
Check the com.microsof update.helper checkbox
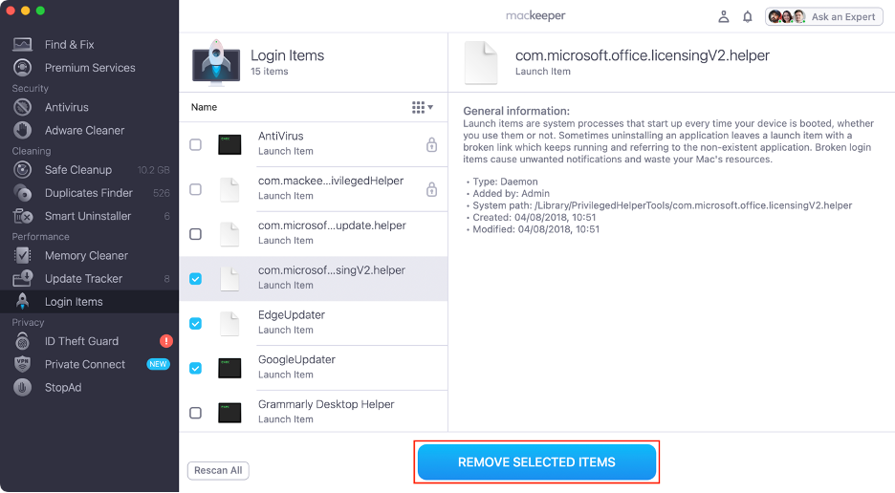tap(195, 234)
